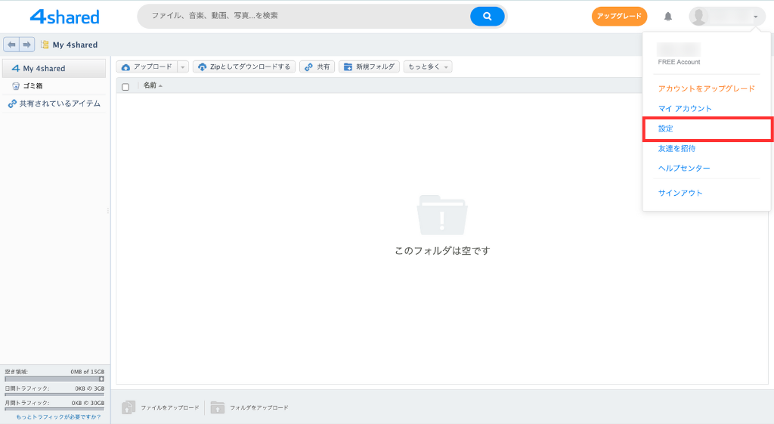
Task: Select 設定 from the account menu
Action: click(x=666, y=128)
